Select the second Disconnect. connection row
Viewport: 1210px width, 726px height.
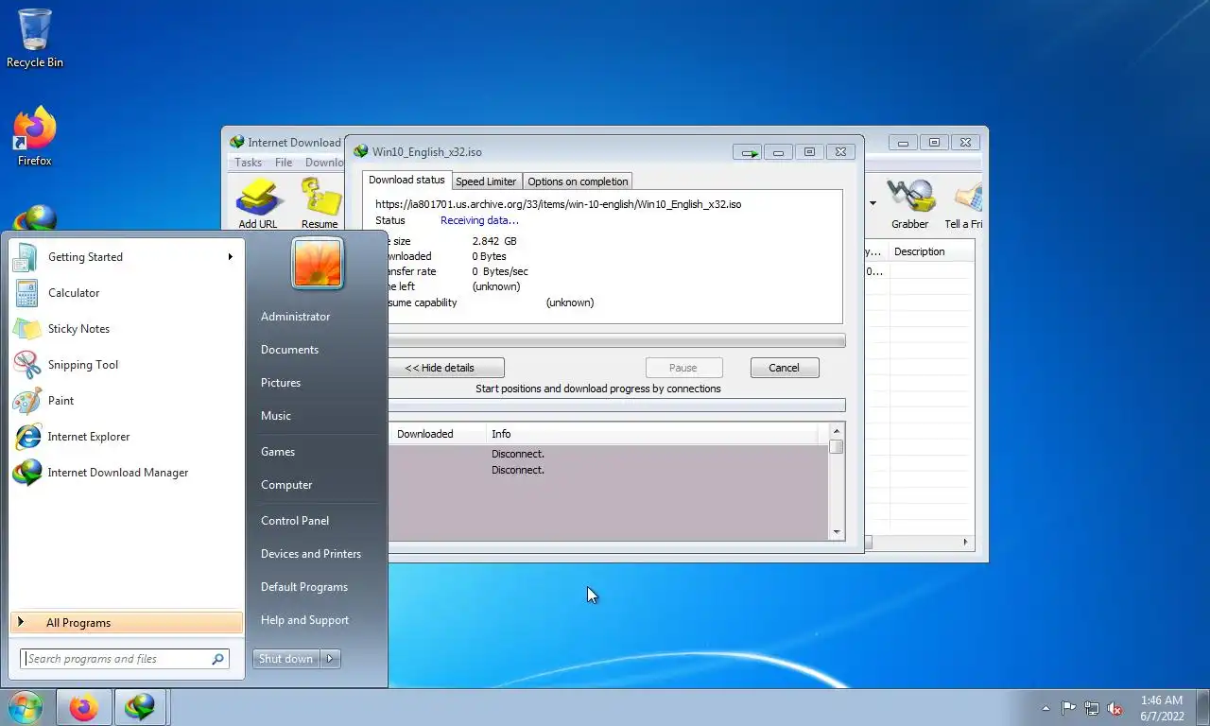(x=608, y=470)
